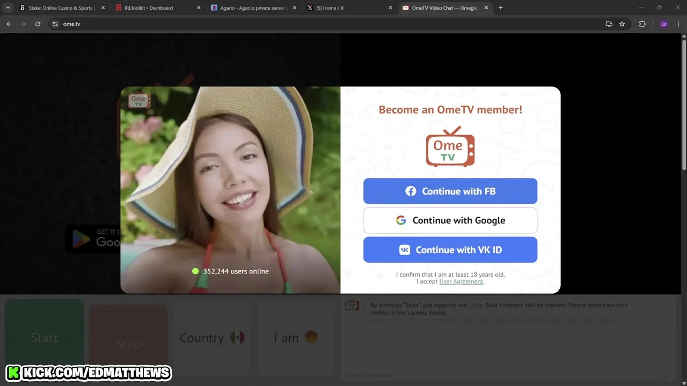The width and height of the screenshot is (687, 386).
Task: Close the Stake Online Casino tab
Action: click(x=103, y=8)
